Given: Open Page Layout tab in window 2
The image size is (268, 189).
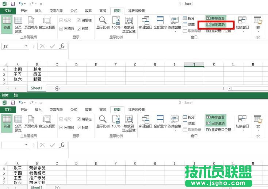Looking at the screenshot, I should coord(56,110).
